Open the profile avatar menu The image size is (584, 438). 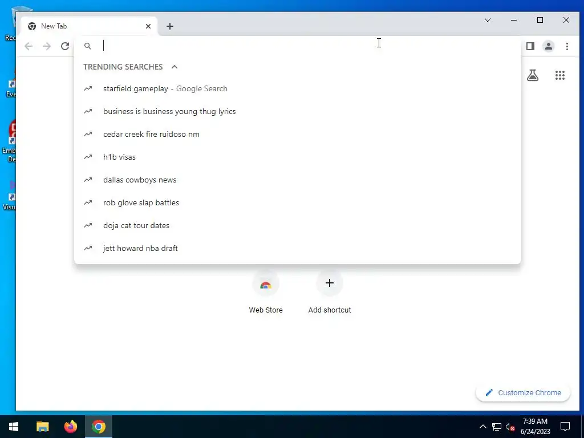click(x=549, y=46)
